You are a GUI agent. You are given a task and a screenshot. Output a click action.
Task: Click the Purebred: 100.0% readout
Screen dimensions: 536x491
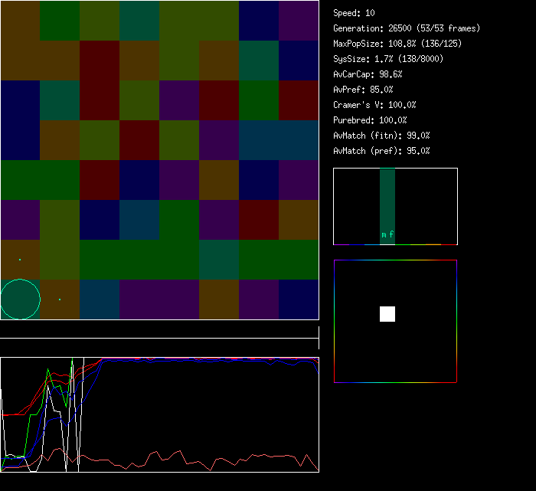pyautogui.click(x=370, y=120)
